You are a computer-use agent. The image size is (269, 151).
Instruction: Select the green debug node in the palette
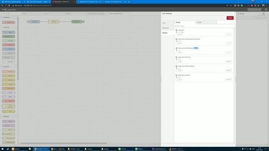(x=8, y=36)
